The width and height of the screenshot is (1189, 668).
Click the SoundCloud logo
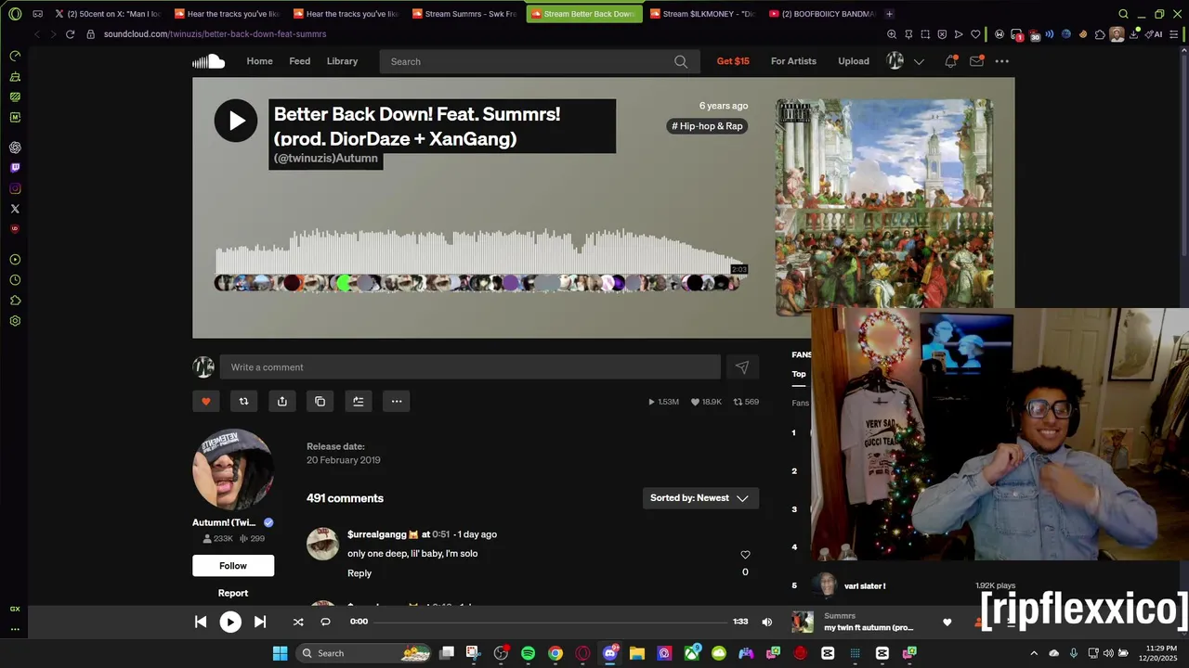pos(208,61)
